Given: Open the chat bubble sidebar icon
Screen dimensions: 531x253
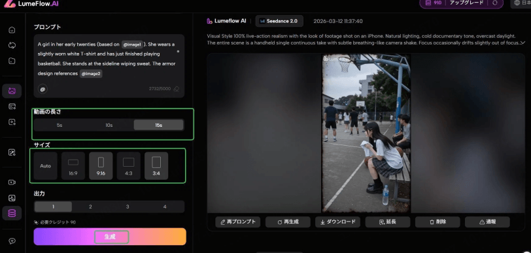Looking at the screenshot, I should click(x=12, y=241).
